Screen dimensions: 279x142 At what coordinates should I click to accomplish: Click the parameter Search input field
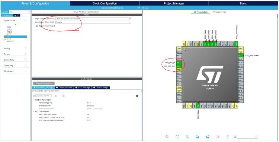pyautogui.click(x=44, y=96)
